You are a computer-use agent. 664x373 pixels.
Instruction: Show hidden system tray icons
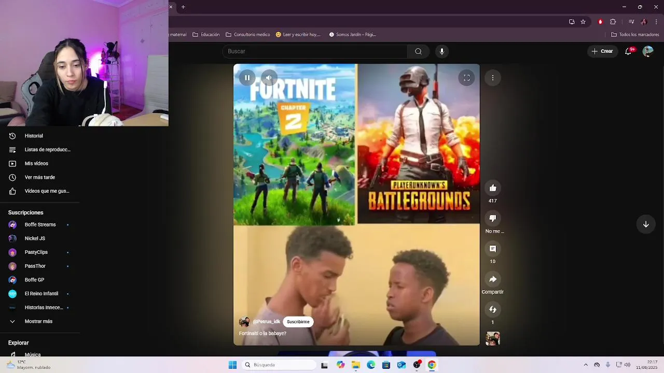coord(586,365)
